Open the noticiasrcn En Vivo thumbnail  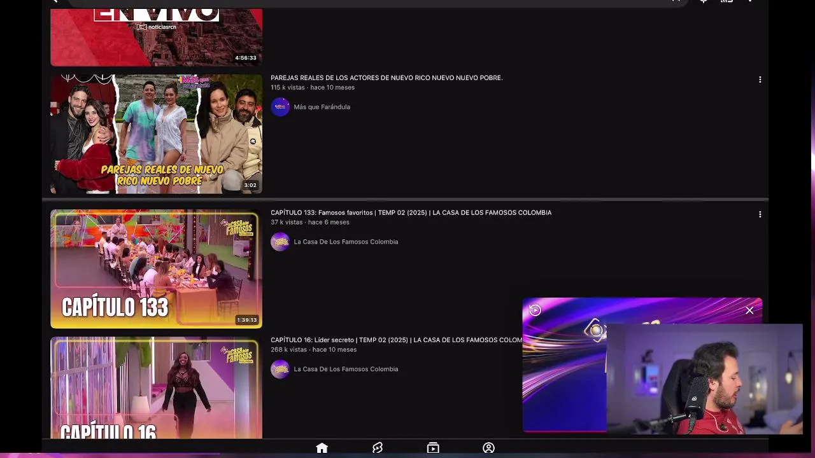click(156, 38)
